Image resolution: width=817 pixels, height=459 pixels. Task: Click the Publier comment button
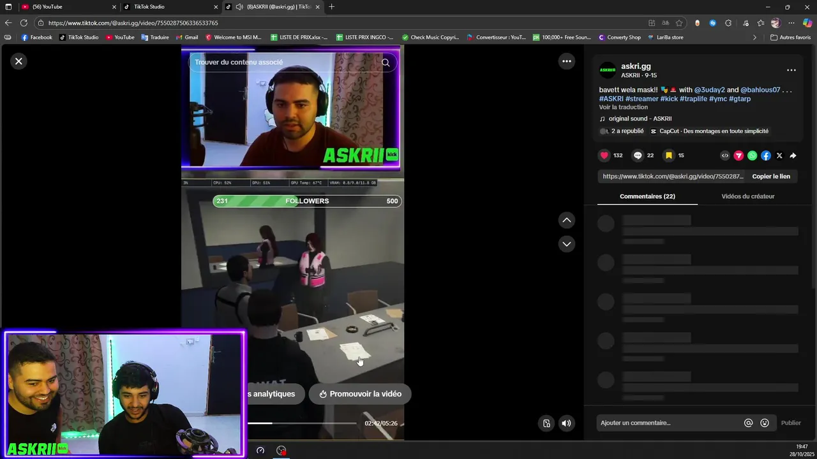coord(791,423)
